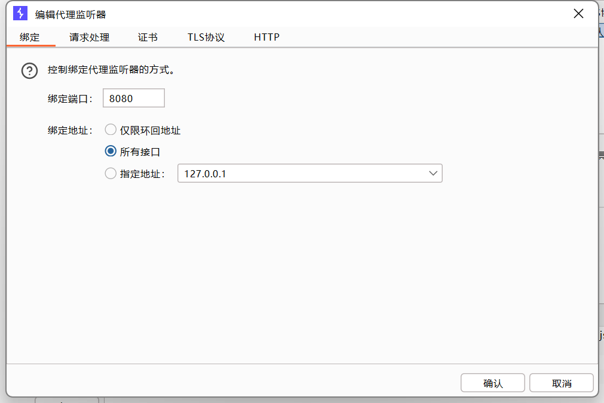Click the 取消 button
This screenshot has height=403, width=604.
coord(561,383)
